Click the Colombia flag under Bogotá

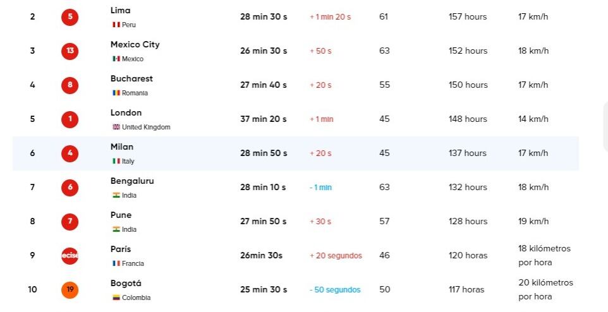point(116,297)
